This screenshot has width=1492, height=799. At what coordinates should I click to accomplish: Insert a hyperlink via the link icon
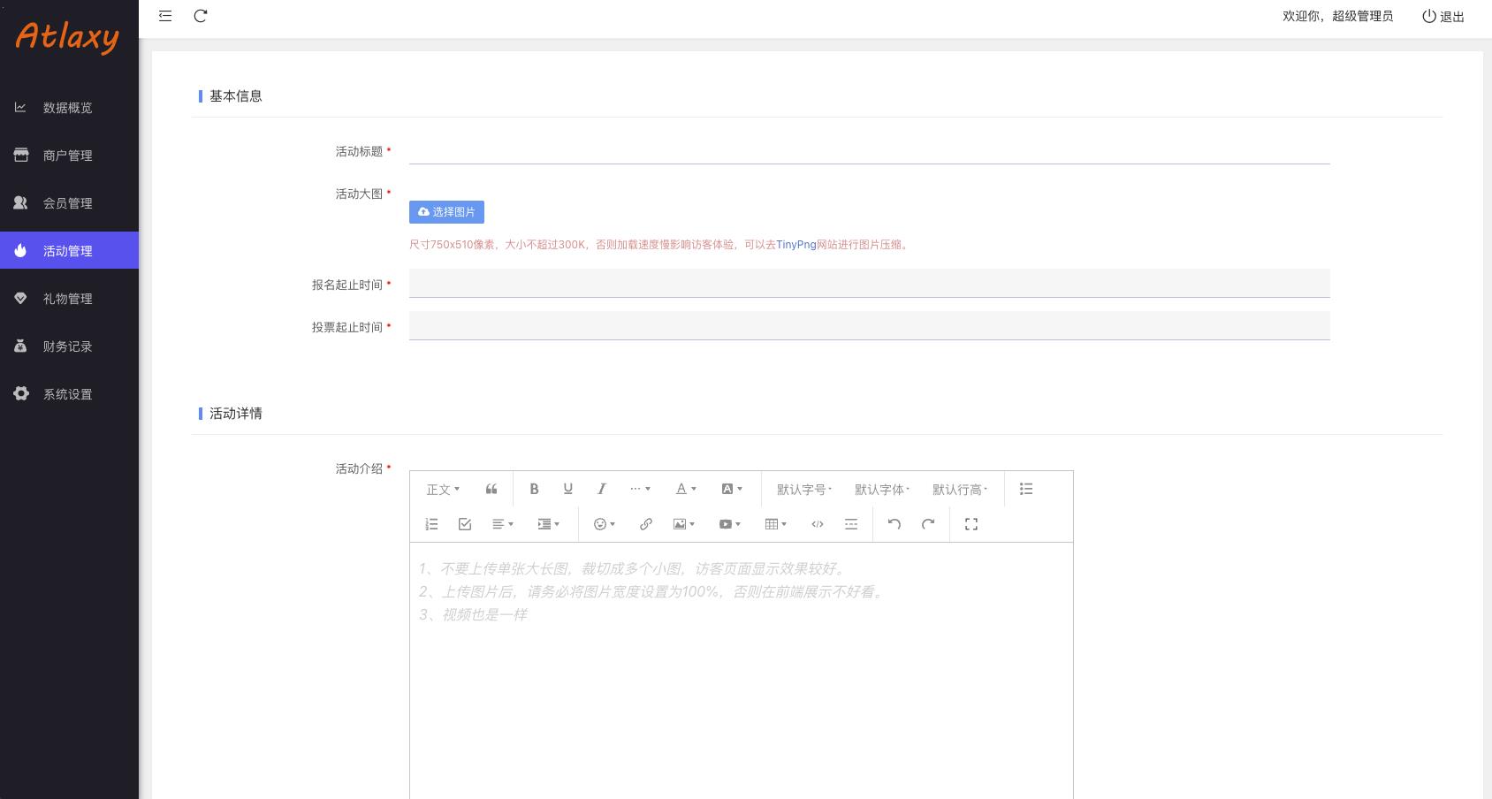646,524
